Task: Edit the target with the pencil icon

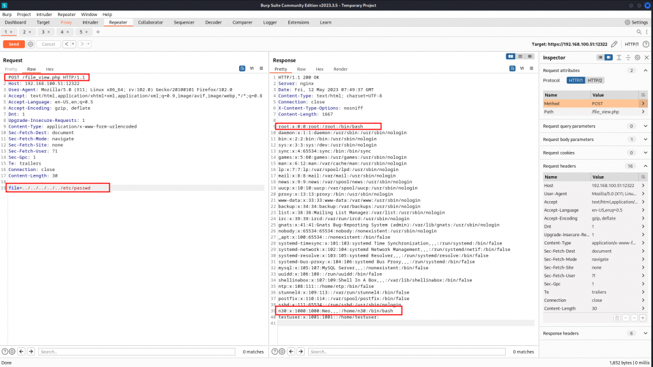Action: (x=614, y=44)
